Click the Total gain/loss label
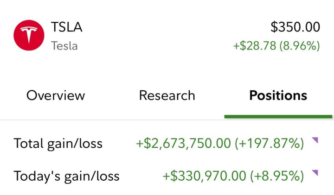The height and width of the screenshot is (195, 334). [58, 144]
